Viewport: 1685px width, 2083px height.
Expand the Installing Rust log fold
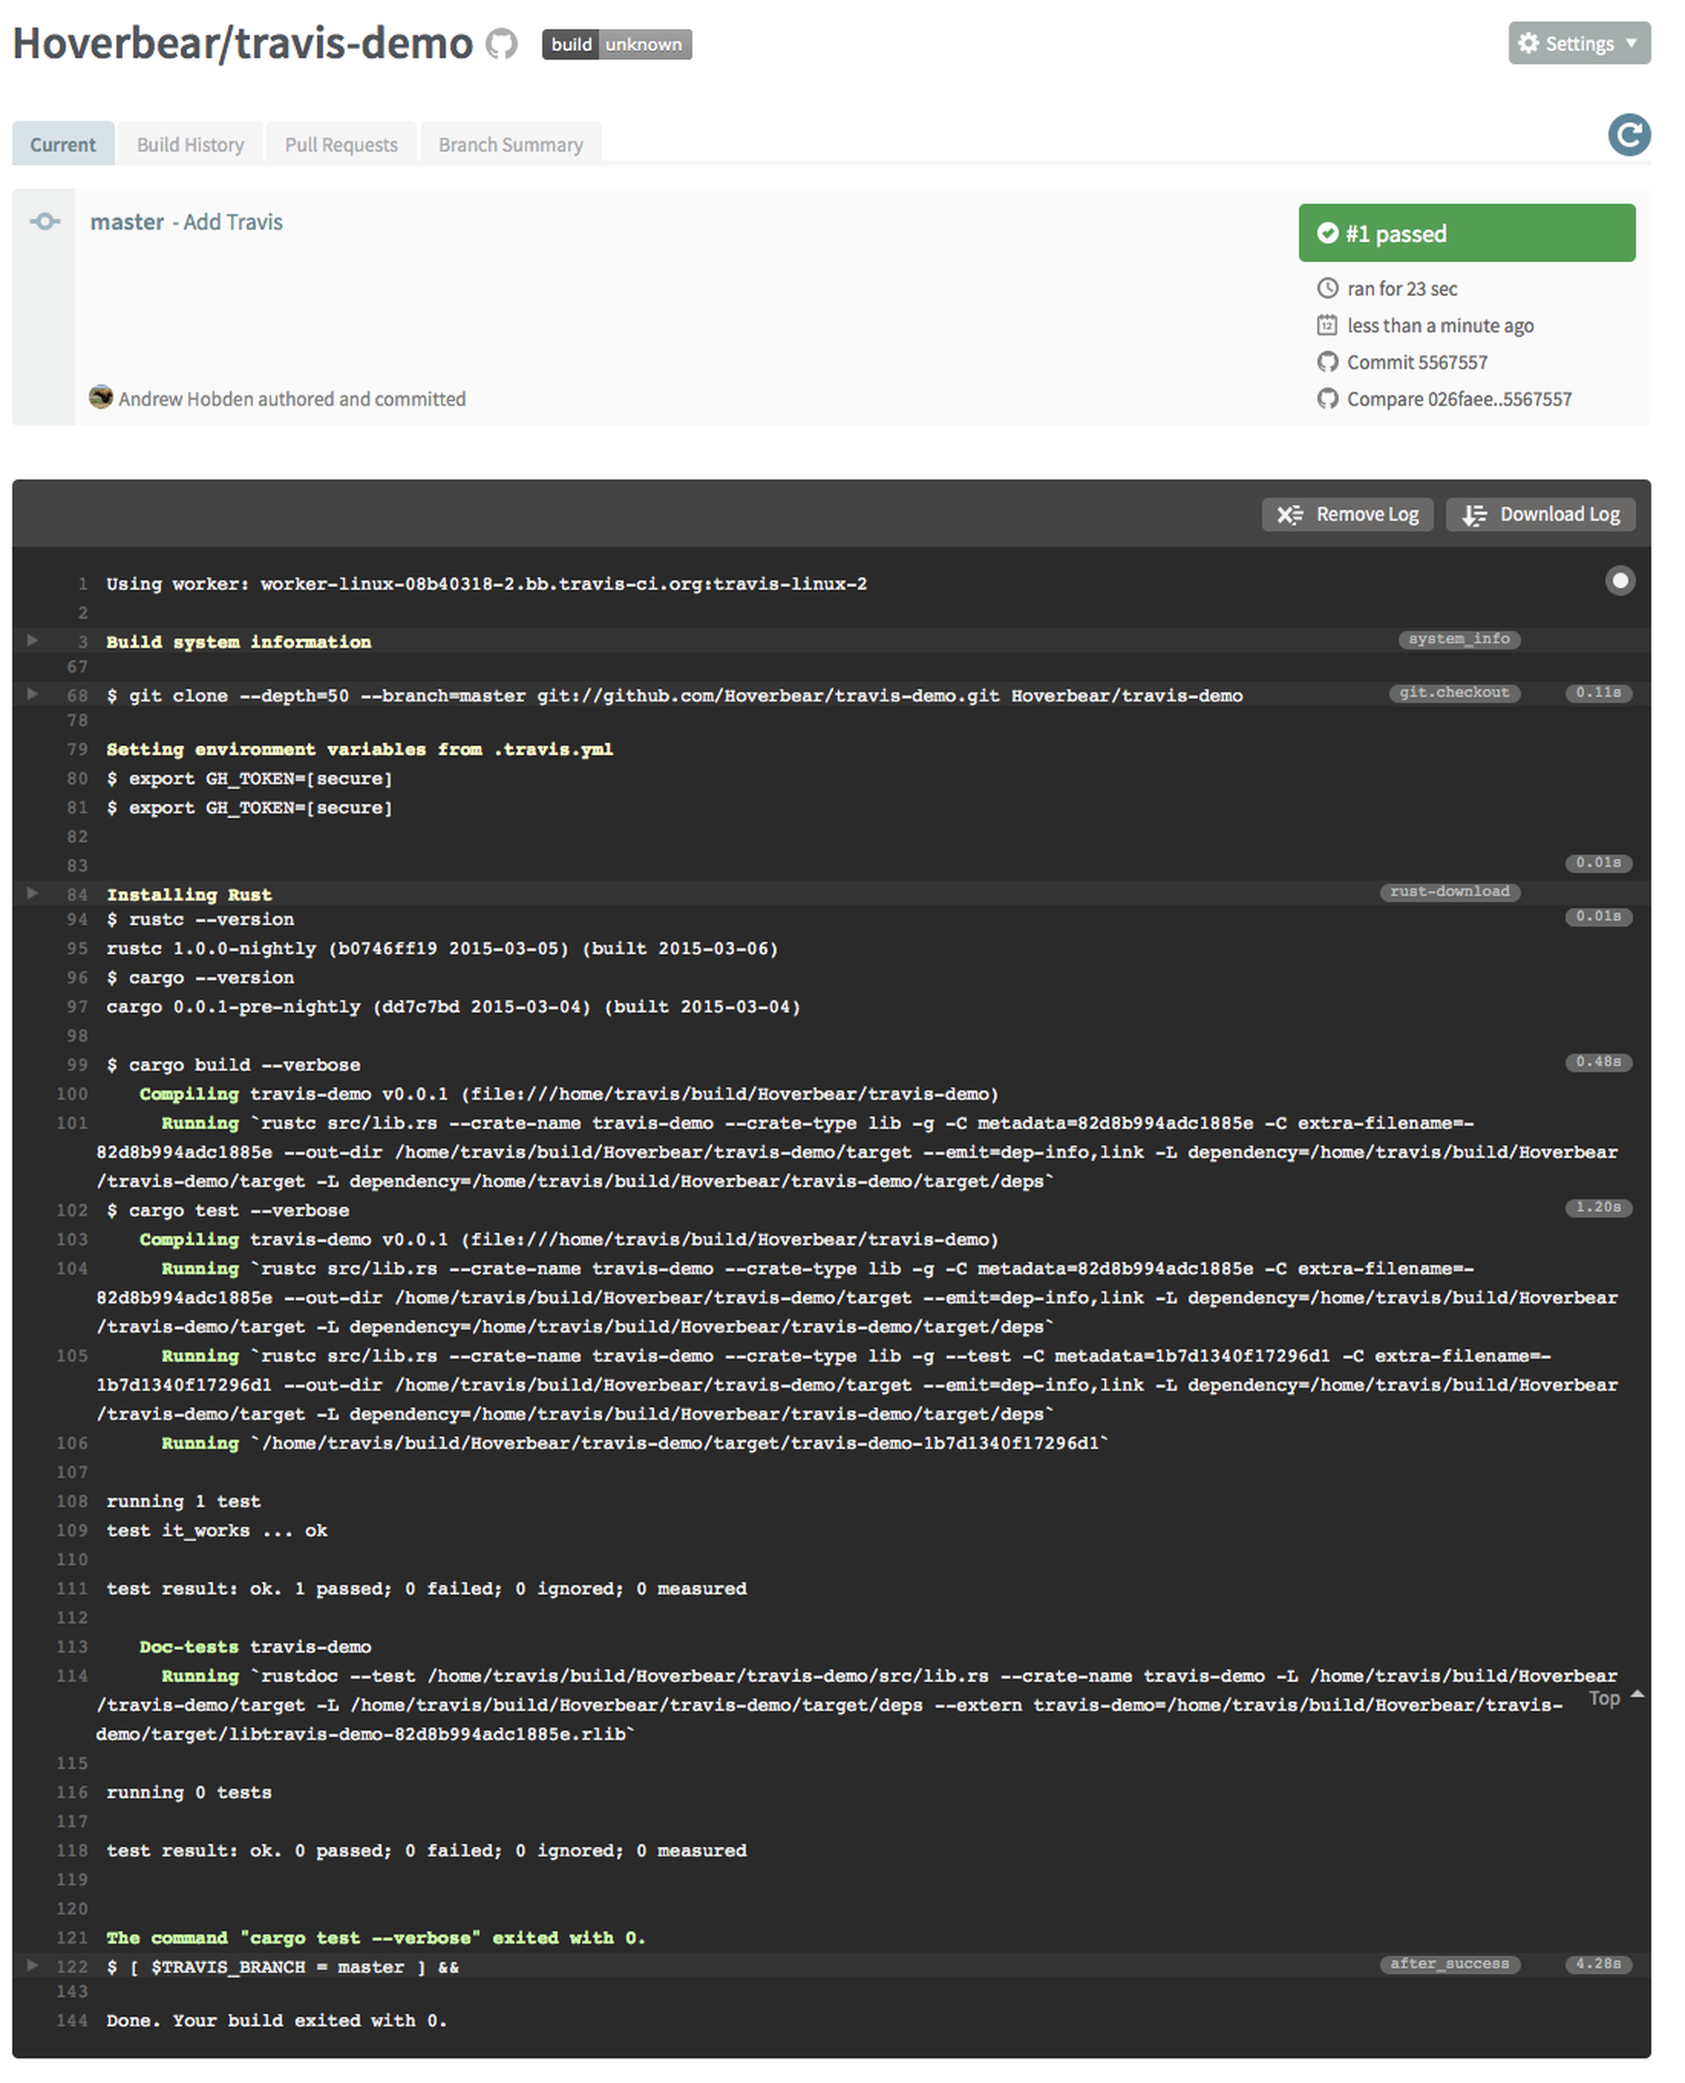pyautogui.click(x=32, y=892)
